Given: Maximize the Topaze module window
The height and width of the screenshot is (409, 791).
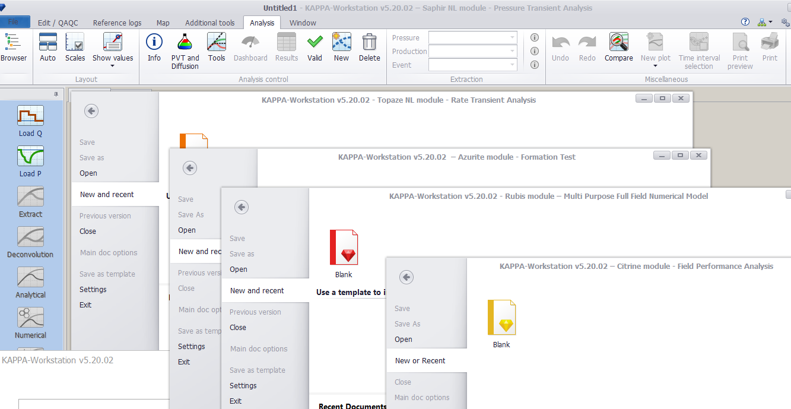Looking at the screenshot, I should (x=663, y=99).
